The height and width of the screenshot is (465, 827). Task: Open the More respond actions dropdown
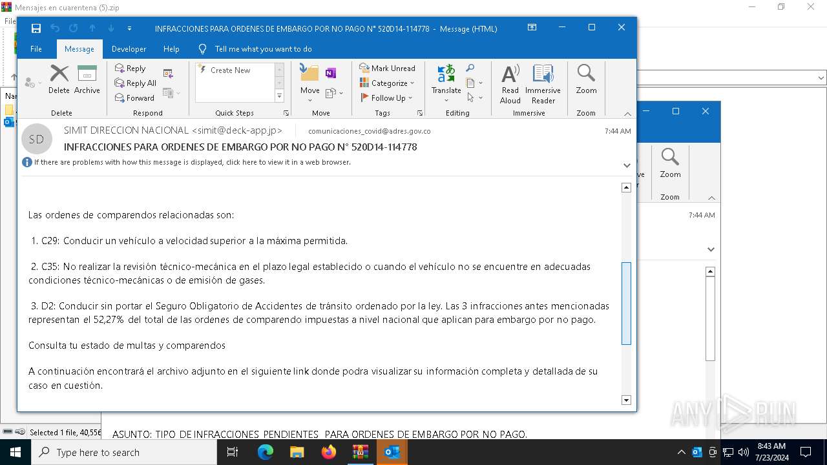171,93
